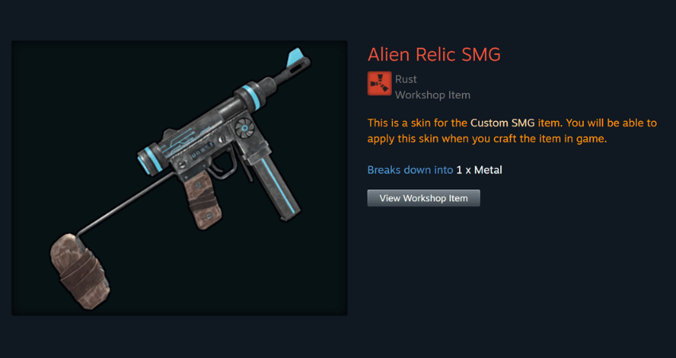Click the Rust game name link
The image size is (676, 358).
coord(406,79)
